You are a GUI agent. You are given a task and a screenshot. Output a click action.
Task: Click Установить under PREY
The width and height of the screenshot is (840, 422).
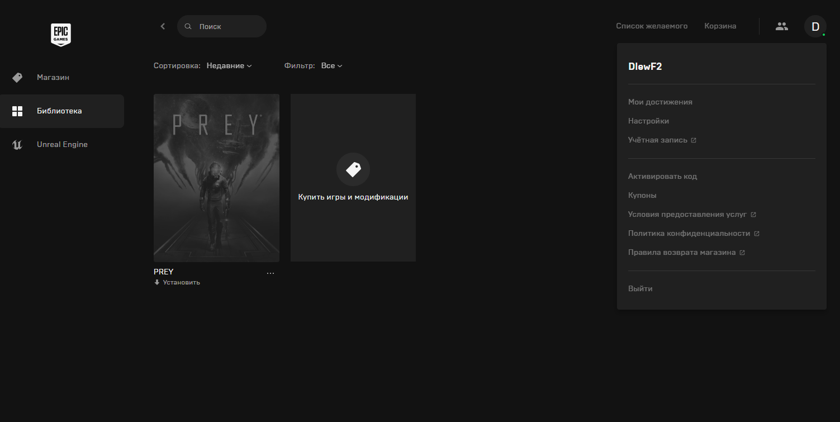point(181,282)
